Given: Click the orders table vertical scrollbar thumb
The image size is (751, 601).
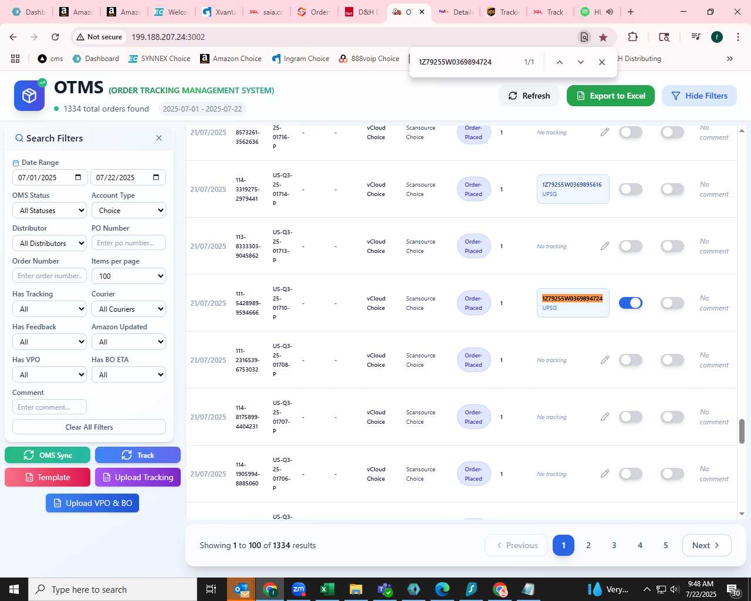Looking at the screenshot, I should point(742,431).
